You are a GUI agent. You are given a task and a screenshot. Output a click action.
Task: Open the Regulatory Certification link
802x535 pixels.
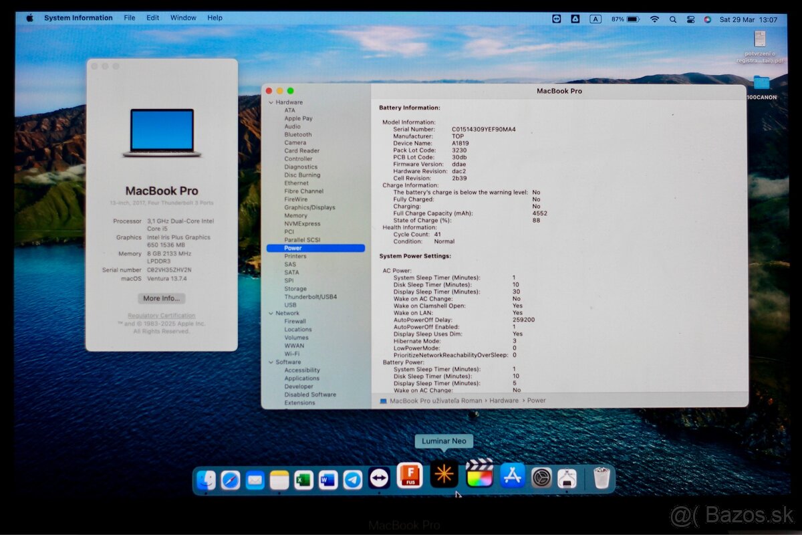coord(160,315)
